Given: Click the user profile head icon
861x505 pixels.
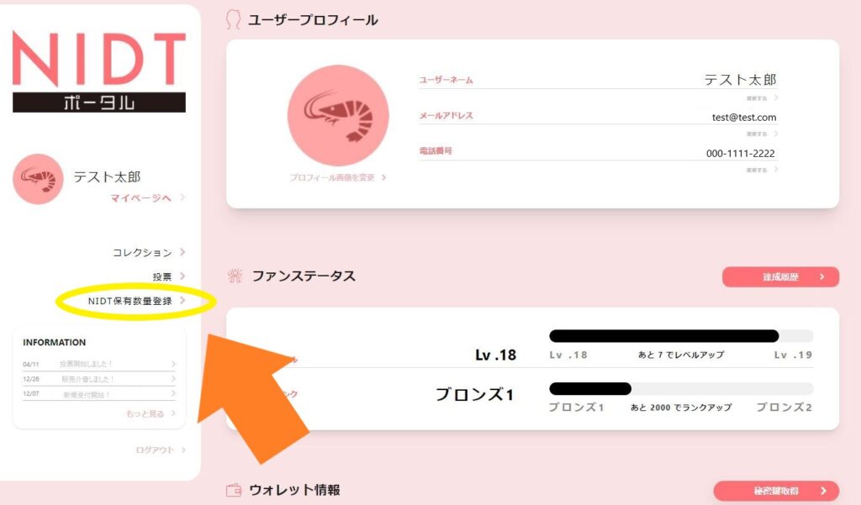Looking at the screenshot, I should [234, 20].
